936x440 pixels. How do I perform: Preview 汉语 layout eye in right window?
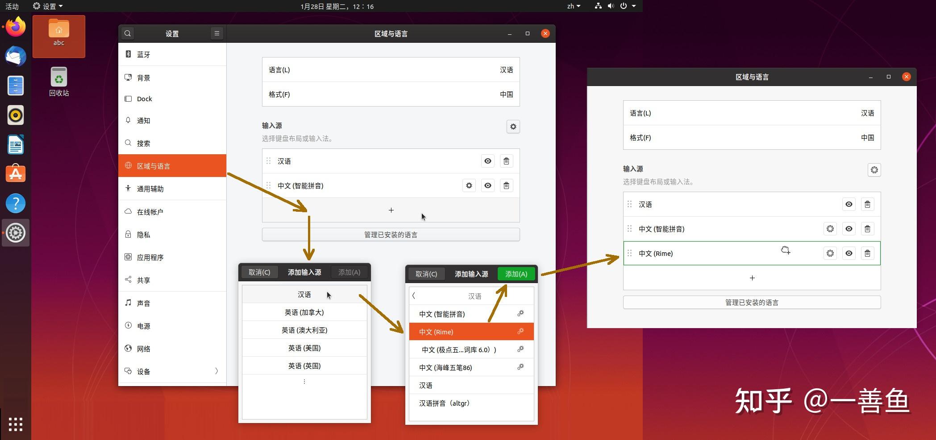[x=849, y=204]
